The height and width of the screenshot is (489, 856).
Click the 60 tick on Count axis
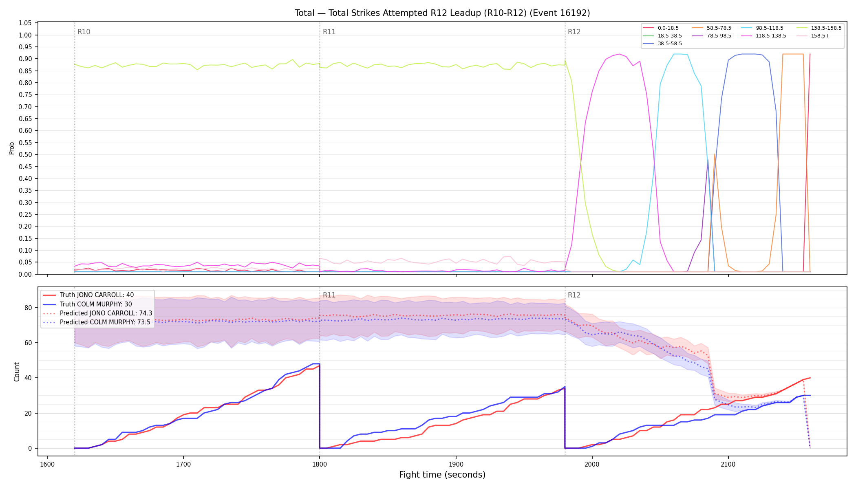click(28, 343)
